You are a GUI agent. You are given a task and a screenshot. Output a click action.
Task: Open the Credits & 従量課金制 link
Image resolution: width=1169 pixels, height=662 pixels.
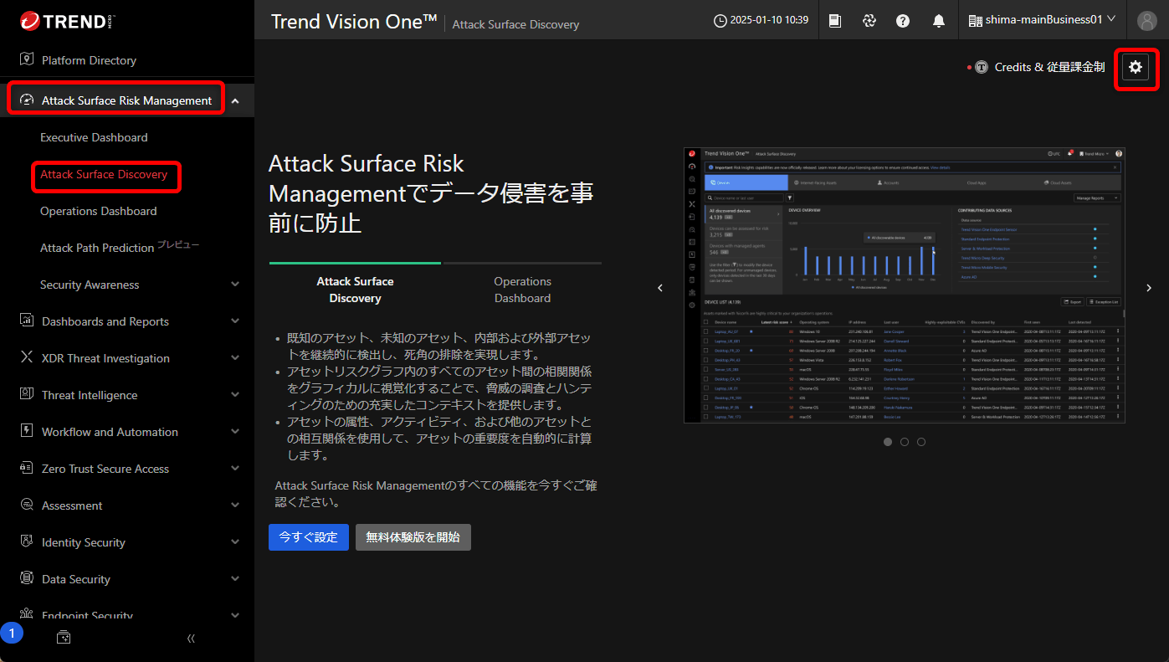click(1049, 67)
